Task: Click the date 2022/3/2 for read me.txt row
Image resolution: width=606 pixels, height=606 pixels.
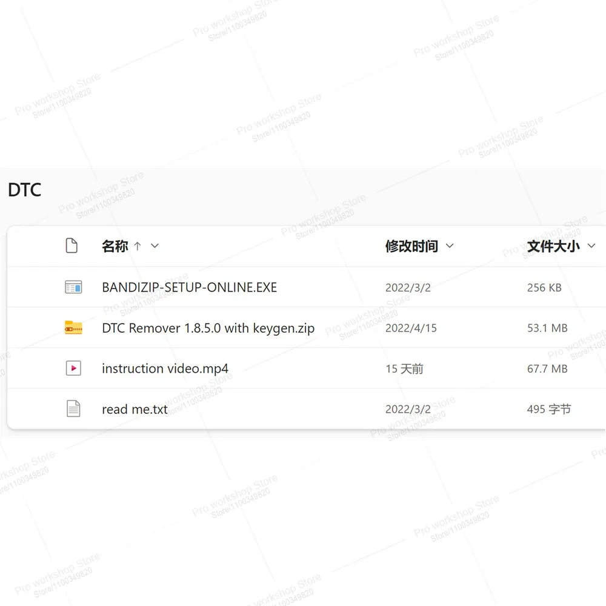Action: click(x=408, y=409)
